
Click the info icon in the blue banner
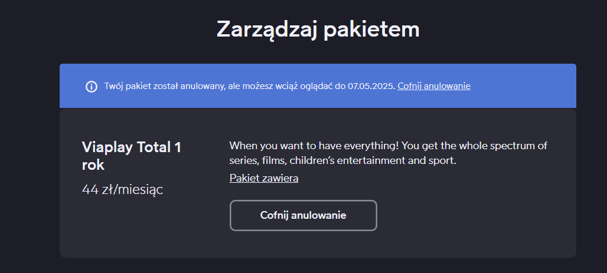(x=92, y=86)
